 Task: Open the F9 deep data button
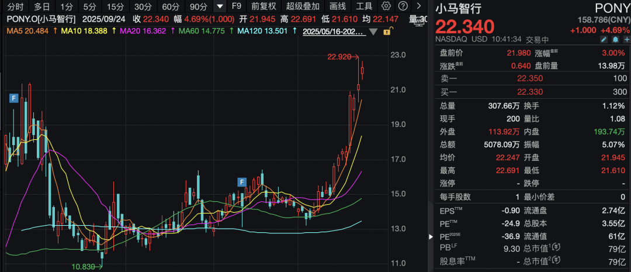click(x=237, y=6)
